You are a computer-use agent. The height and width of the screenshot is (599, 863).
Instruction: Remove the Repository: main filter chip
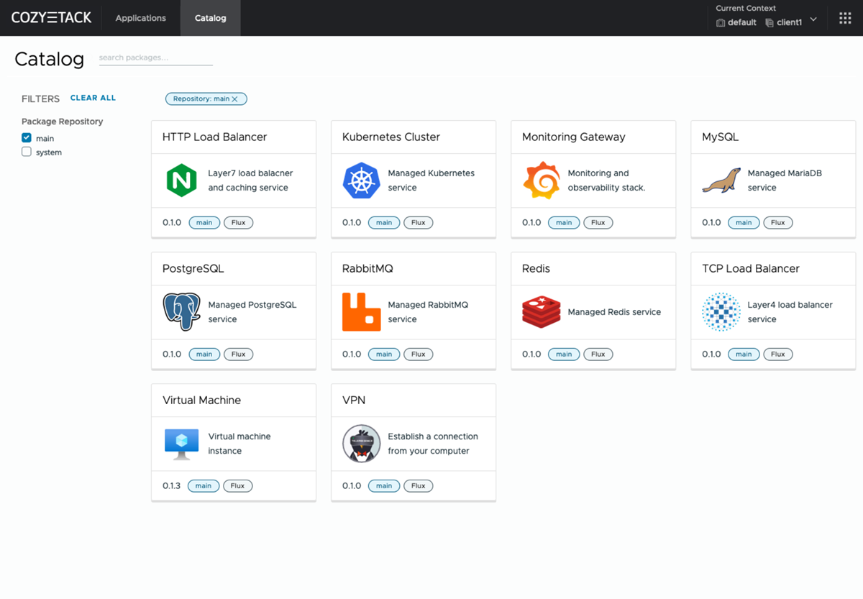234,99
